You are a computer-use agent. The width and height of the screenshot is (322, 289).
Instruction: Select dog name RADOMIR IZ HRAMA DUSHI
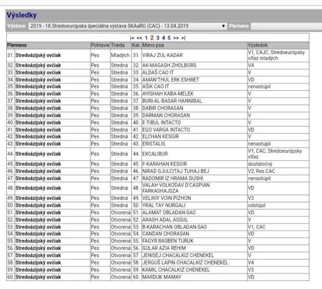173,178
